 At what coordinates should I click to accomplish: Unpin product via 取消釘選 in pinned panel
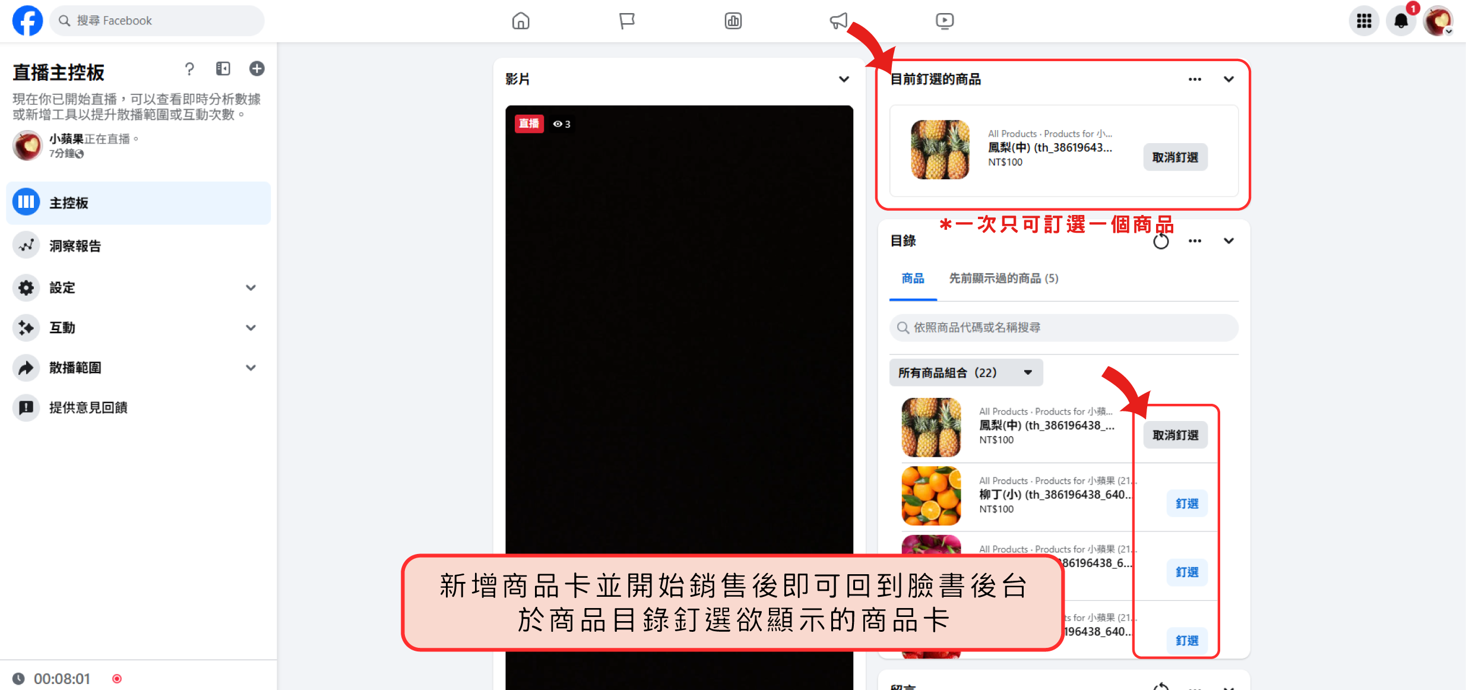[x=1175, y=157]
